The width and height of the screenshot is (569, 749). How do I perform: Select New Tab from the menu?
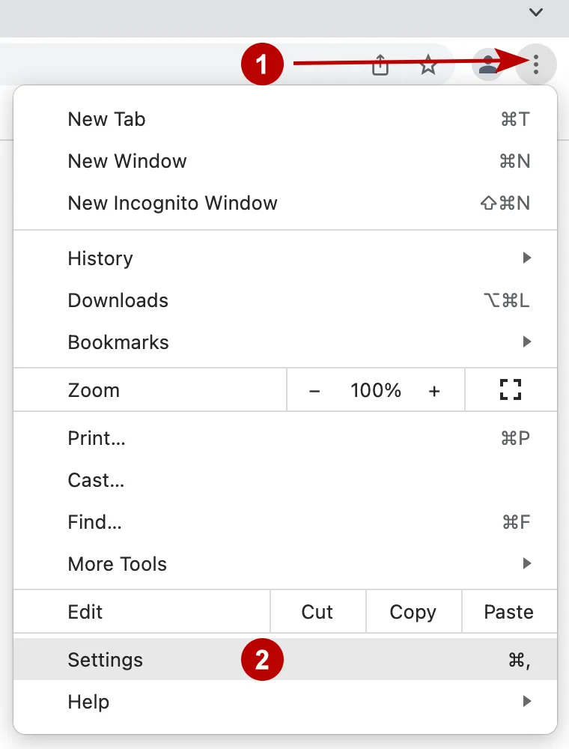pyautogui.click(x=106, y=119)
